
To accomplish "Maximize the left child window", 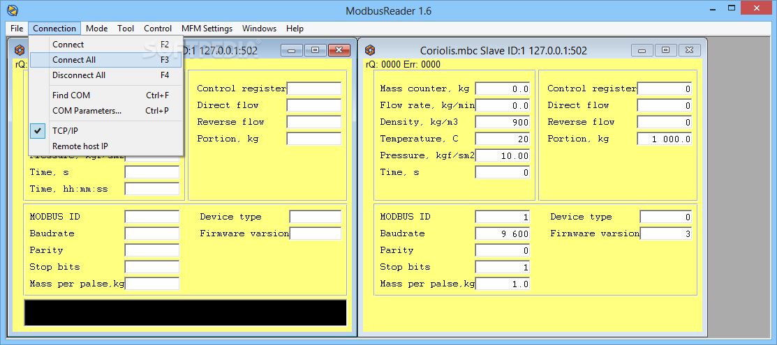I will [x=315, y=50].
